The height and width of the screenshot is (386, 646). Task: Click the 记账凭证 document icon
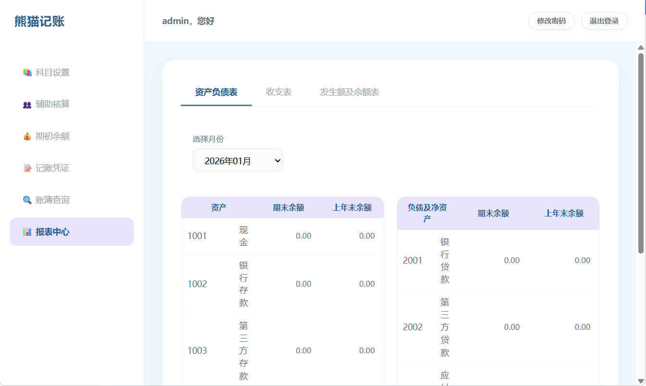coord(27,168)
